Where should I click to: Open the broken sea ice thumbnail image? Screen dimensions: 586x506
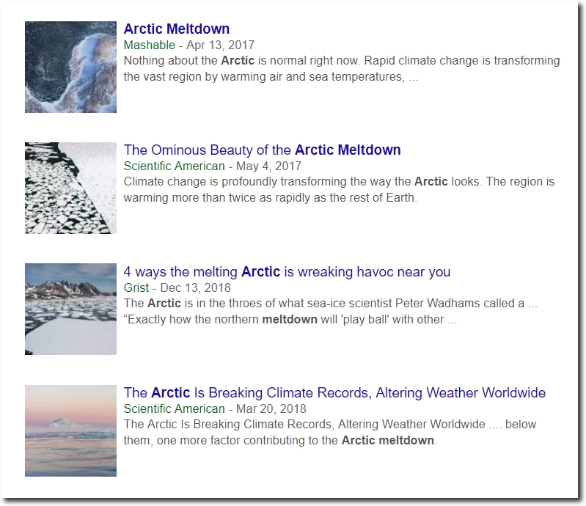70,188
